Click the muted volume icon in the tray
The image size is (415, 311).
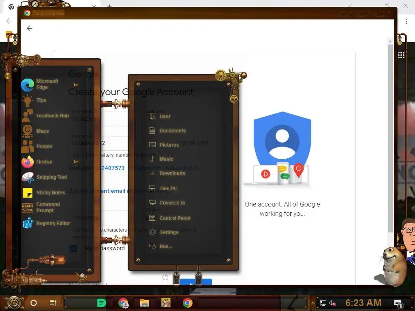click(332, 303)
